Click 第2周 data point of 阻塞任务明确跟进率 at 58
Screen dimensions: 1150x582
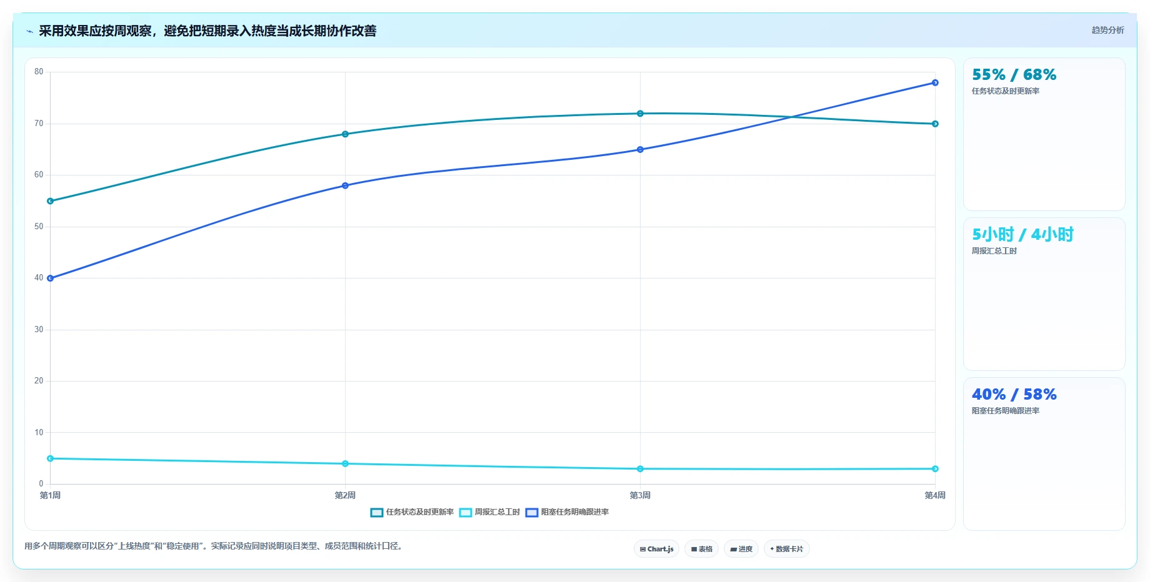click(x=345, y=185)
